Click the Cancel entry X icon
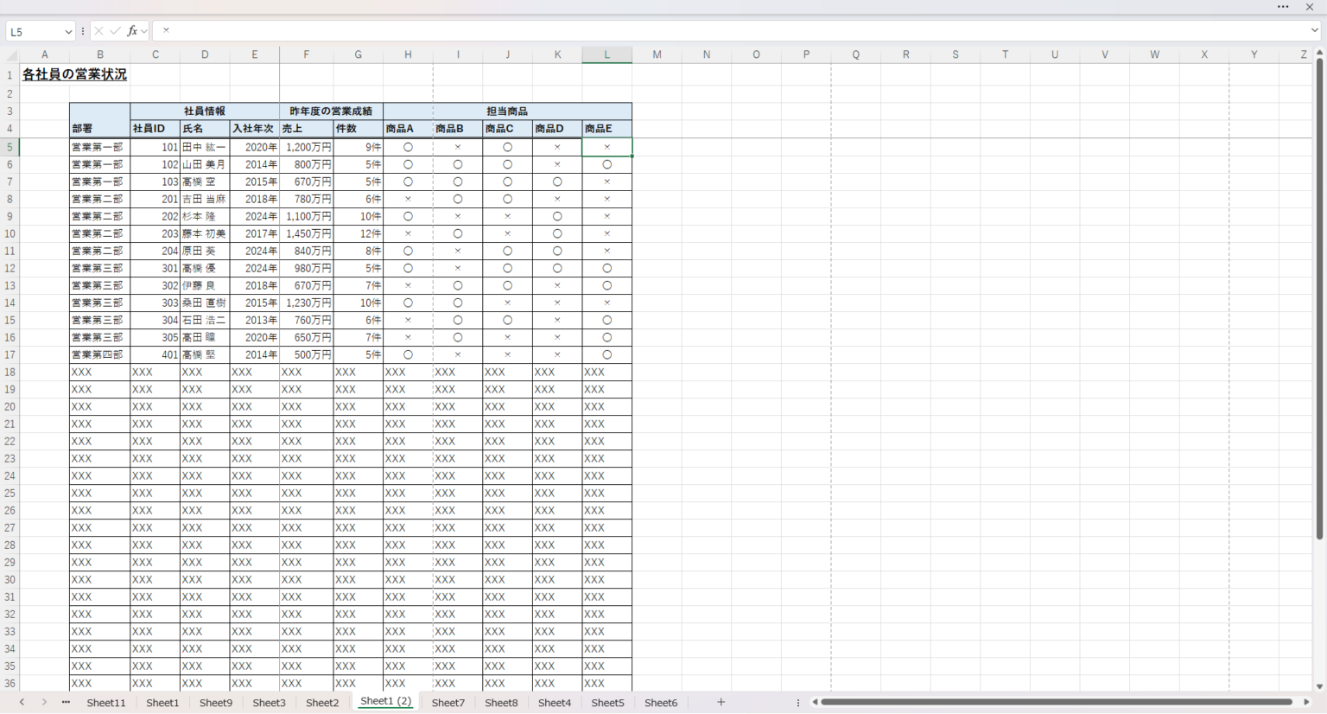 click(x=98, y=31)
